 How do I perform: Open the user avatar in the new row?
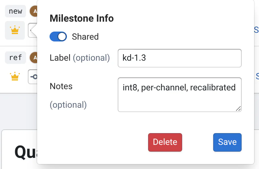(x=33, y=11)
